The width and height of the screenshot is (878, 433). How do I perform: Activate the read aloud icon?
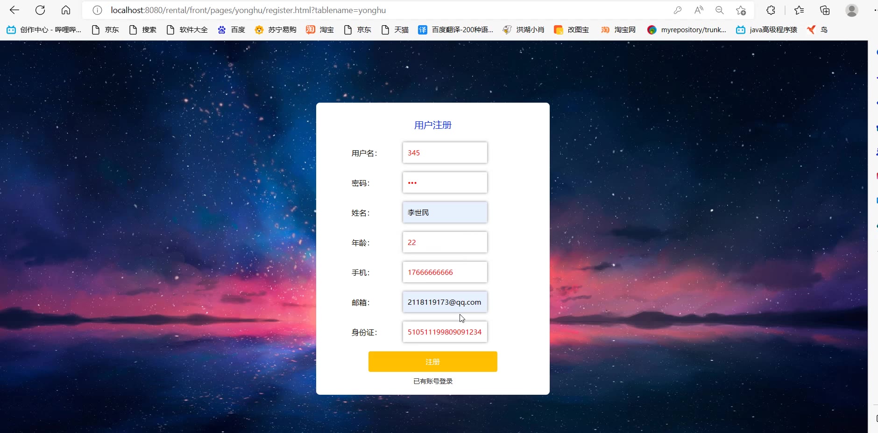click(x=699, y=10)
